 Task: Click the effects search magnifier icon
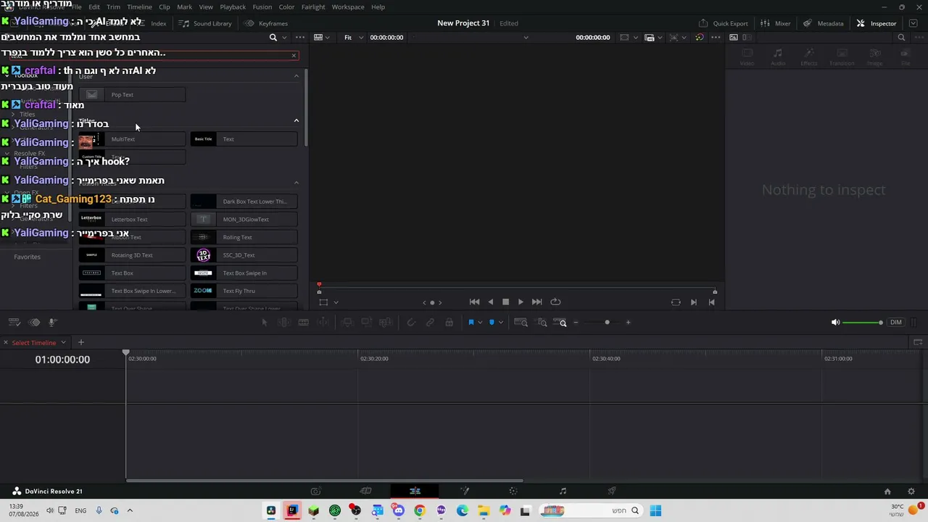click(273, 37)
